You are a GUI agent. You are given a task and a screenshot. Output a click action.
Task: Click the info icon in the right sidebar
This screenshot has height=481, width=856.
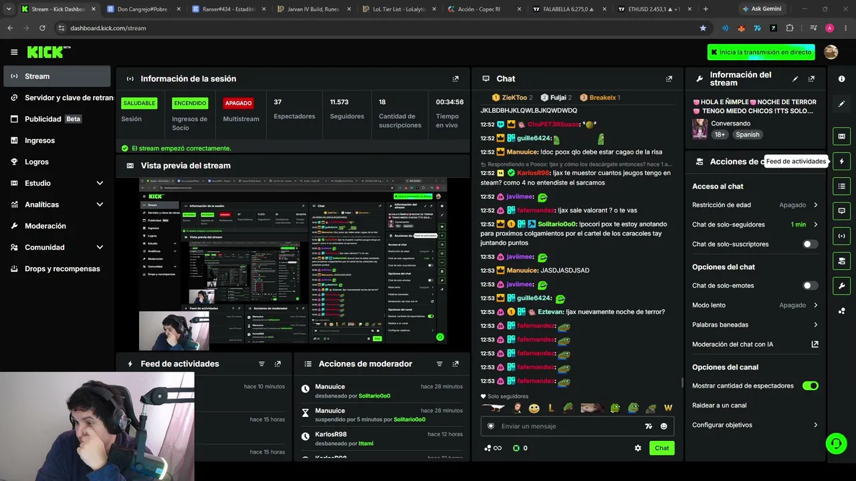(x=841, y=79)
